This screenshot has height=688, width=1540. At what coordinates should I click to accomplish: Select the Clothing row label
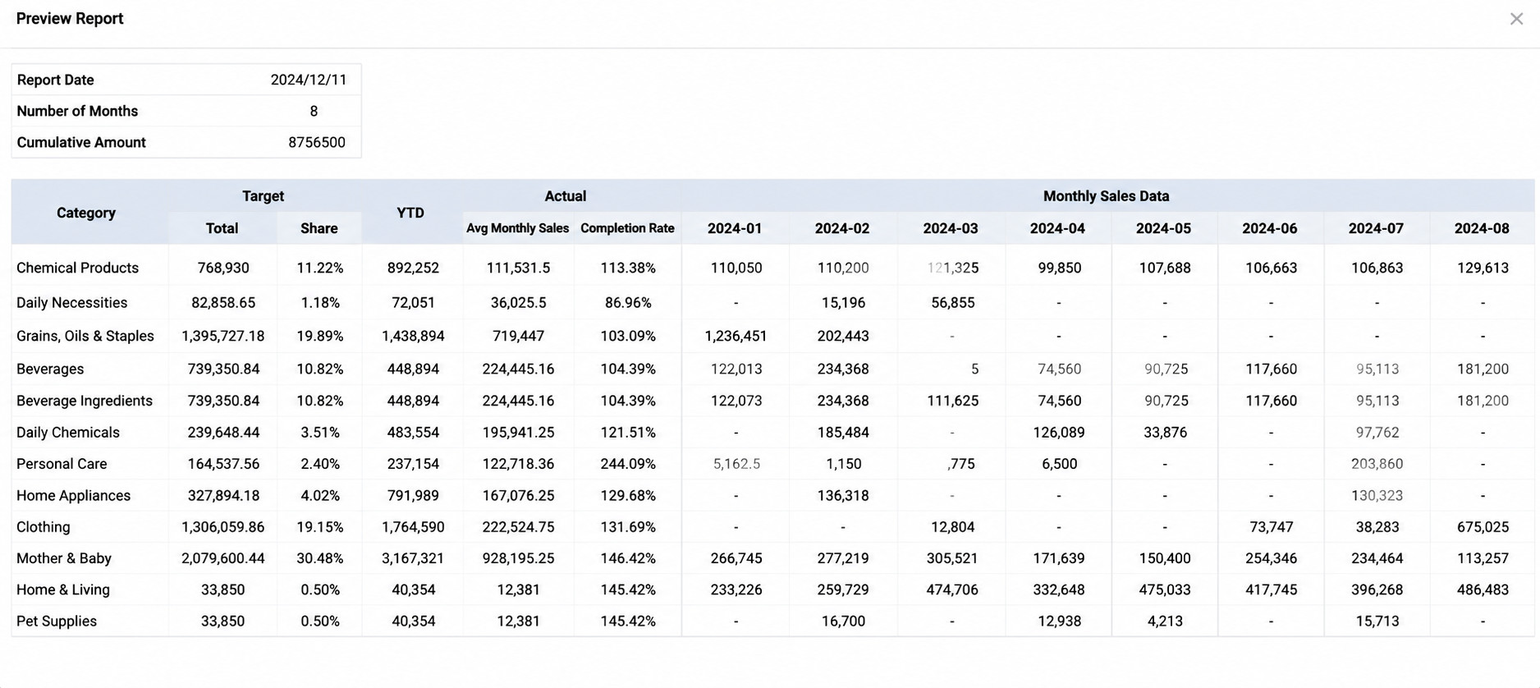point(44,527)
